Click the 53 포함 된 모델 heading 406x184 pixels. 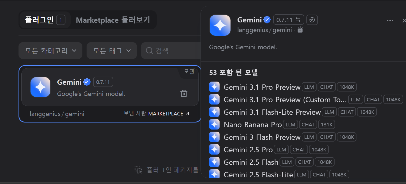(233, 72)
